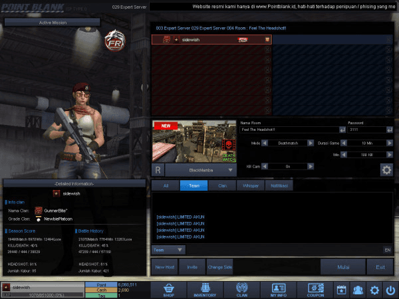Decrease Win kill limit arrow
The image size is (399, 299).
pos(344,155)
